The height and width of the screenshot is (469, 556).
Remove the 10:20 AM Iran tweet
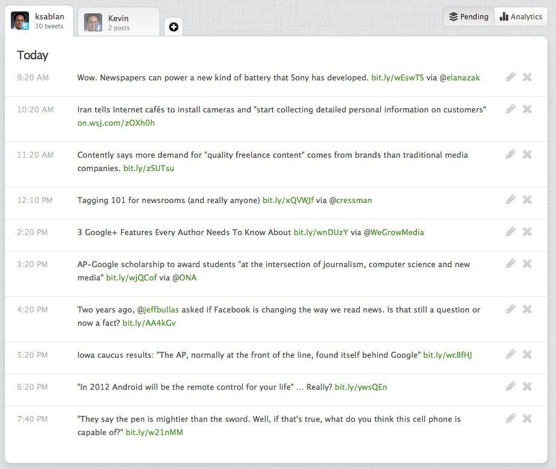pos(527,109)
